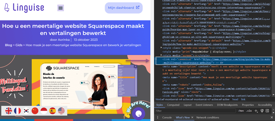Click the Mijn dashboard button
The image size is (275, 121).
click(x=124, y=8)
